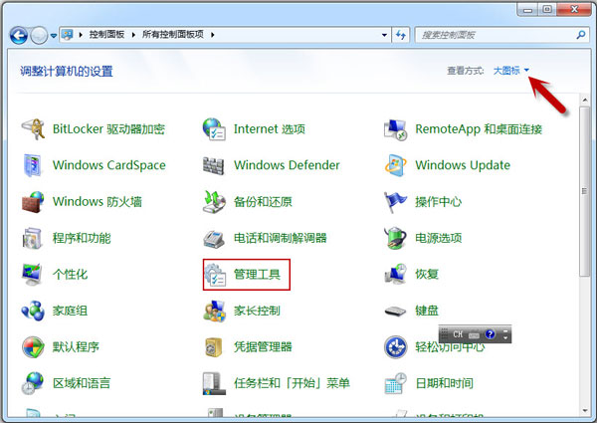Open the 区域和语言 globe clock icon
The width and height of the screenshot is (597, 423).
[33, 383]
